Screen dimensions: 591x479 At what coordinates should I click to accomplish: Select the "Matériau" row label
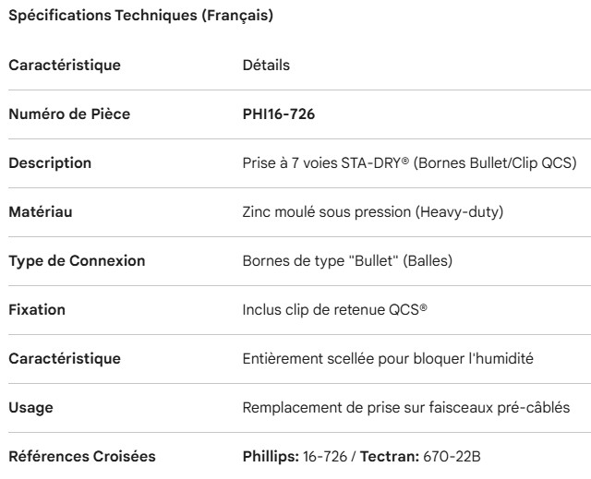(x=40, y=212)
